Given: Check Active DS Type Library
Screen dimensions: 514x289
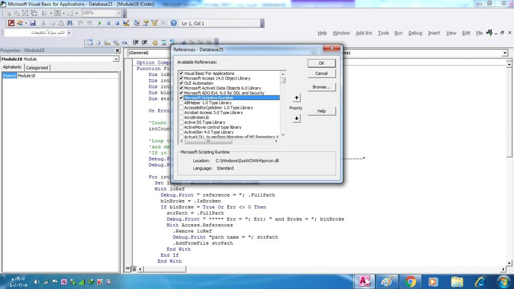Looking at the screenshot, I should coord(181,122).
